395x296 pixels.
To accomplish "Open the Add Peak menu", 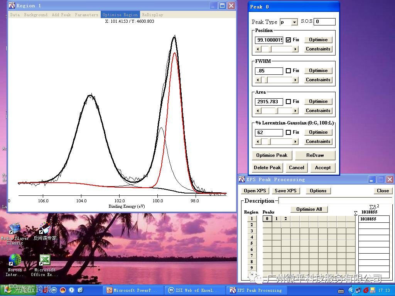I will pyautogui.click(x=61, y=15).
